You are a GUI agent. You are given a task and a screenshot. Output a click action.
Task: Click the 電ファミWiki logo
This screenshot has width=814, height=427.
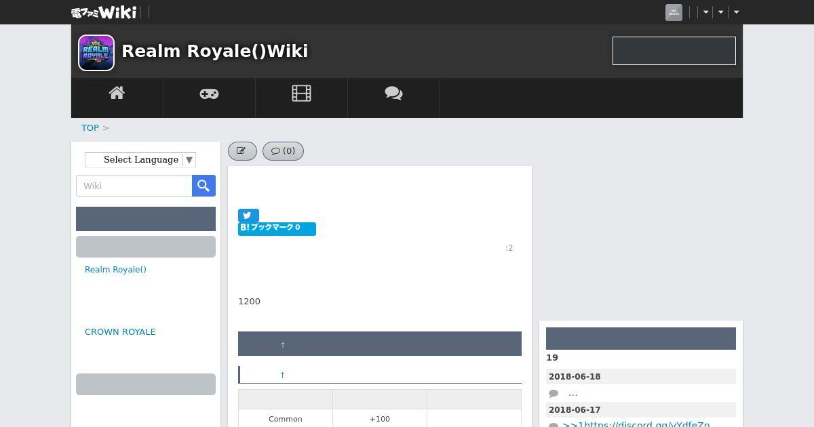click(104, 12)
